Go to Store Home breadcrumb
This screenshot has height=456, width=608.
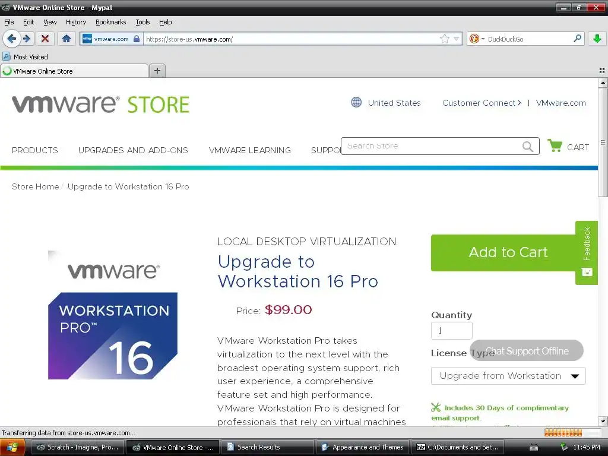click(x=35, y=186)
